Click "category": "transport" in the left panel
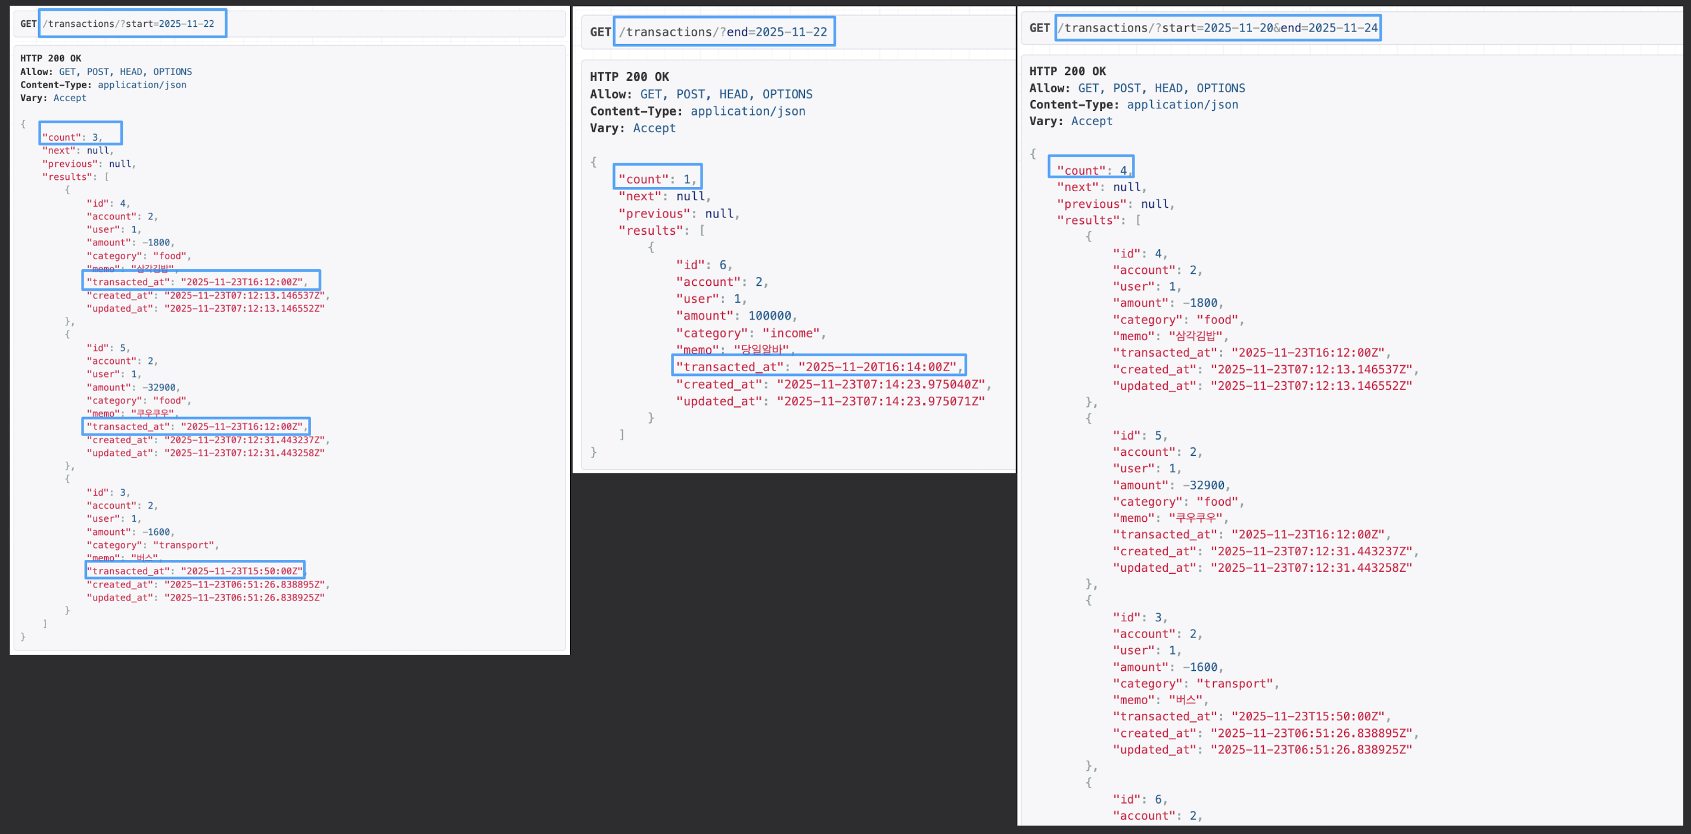Image resolution: width=1691 pixels, height=834 pixels. [x=153, y=544]
